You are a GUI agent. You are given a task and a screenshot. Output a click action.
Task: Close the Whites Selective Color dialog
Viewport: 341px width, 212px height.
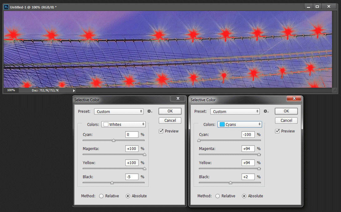[178, 98]
